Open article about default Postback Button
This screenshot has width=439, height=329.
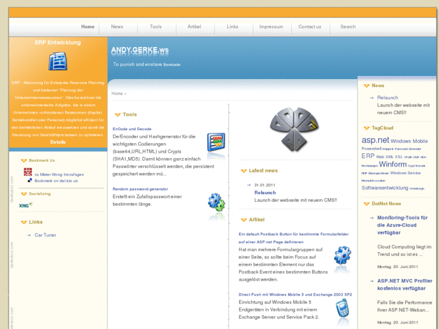pos(293,238)
